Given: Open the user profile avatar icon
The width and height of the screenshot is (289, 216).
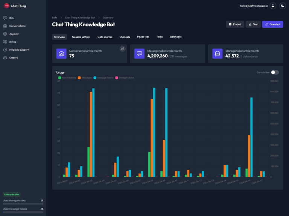Looking at the screenshot, I should (x=273, y=6).
